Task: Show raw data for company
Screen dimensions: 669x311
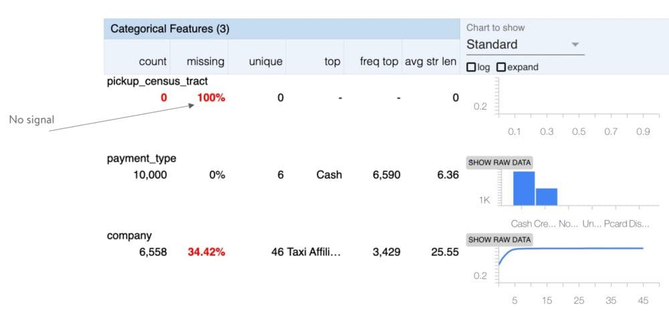Action: [499, 240]
